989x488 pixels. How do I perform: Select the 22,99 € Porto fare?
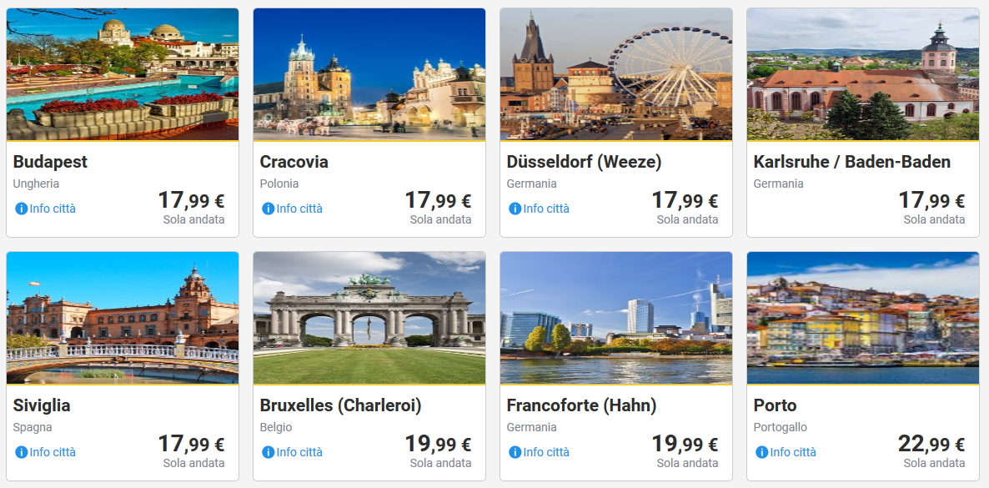coord(931,445)
